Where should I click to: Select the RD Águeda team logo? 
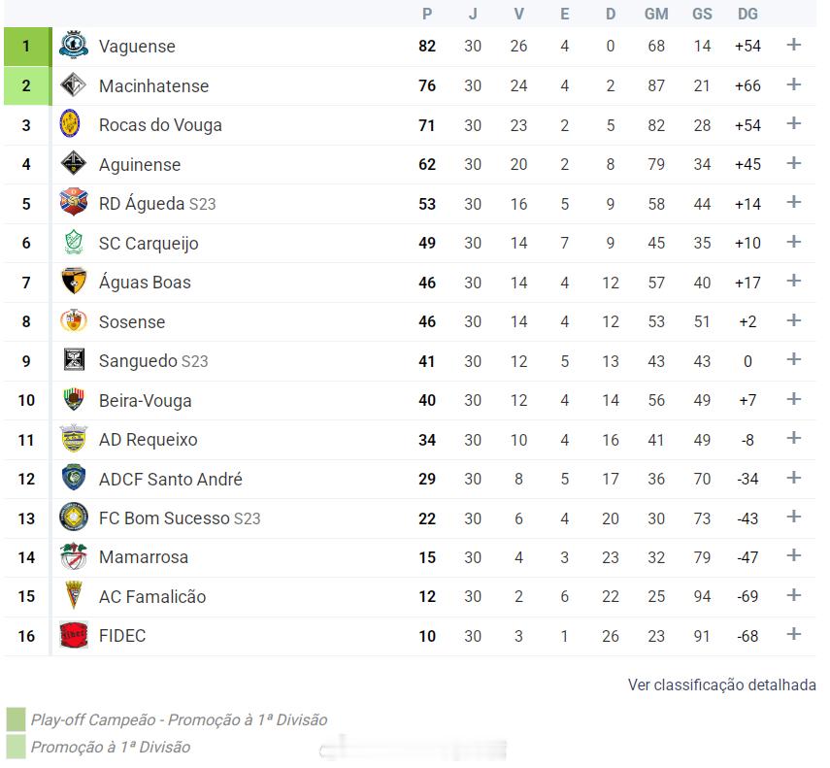click(x=74, y=202)
